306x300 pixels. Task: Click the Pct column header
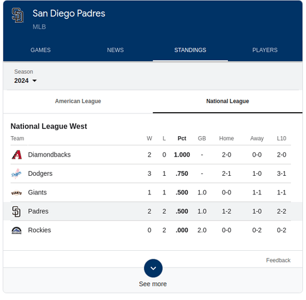(x=182, y=139)
